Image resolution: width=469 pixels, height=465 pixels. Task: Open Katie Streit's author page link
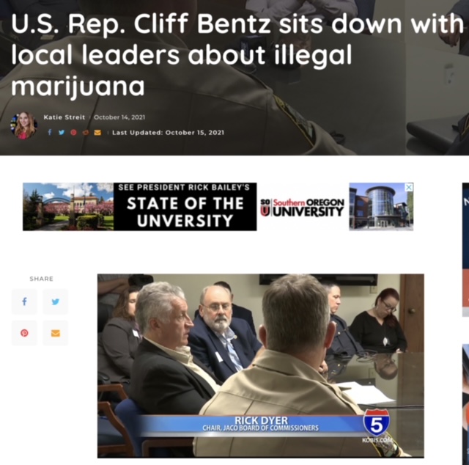64,117
